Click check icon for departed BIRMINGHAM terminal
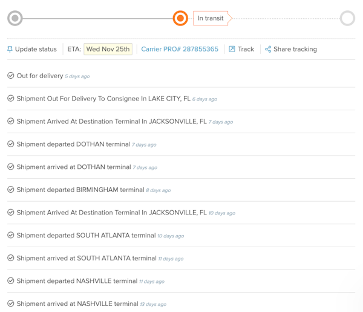The height and width of the screenshot is (312, 363). pos(11,190)
